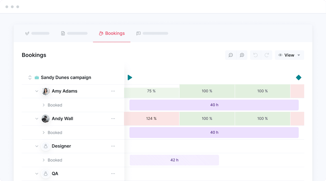Click the placeholder person icon for QA
The image size is (326, 181).
tap(45, 174)
